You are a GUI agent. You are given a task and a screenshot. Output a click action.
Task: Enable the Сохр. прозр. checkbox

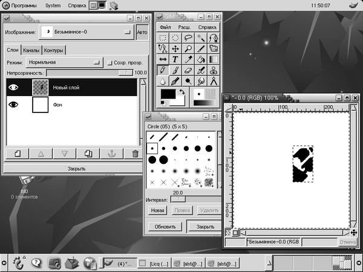click(110, 62)
